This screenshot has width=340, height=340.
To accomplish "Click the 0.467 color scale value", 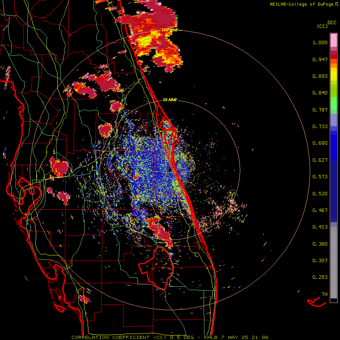I will click(x=320, y=210).
